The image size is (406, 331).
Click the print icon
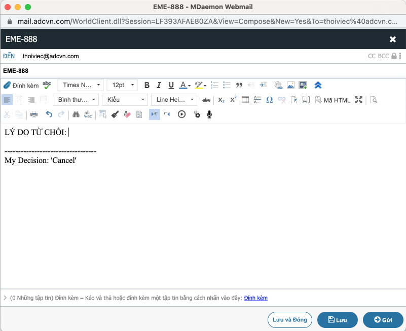point(34,115)
